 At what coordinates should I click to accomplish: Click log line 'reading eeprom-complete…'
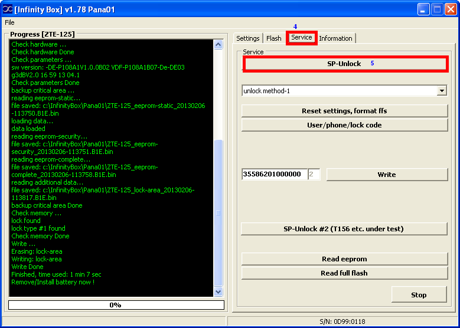51,159
